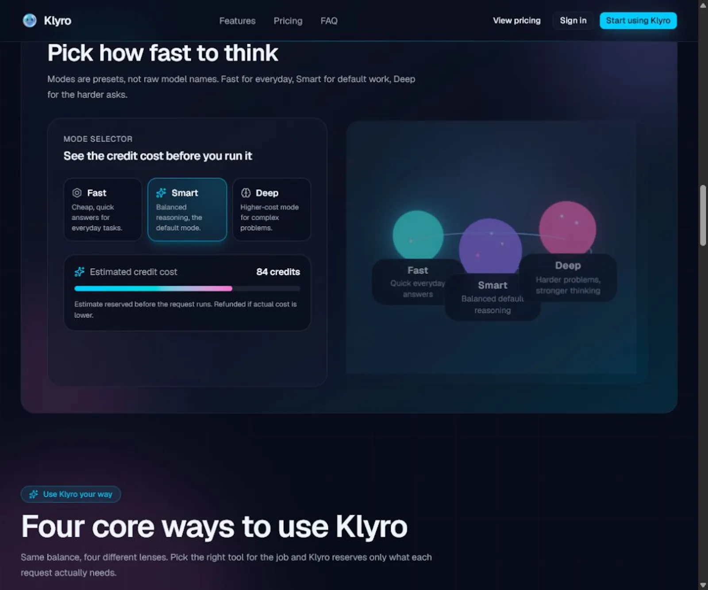Click the Sign in button
Screen dimensions: 708x590
pos(573,20)
